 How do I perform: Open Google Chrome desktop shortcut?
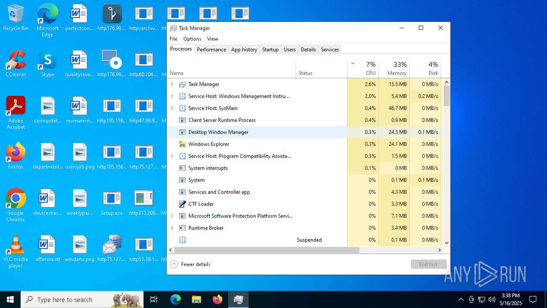coord(16,205)
